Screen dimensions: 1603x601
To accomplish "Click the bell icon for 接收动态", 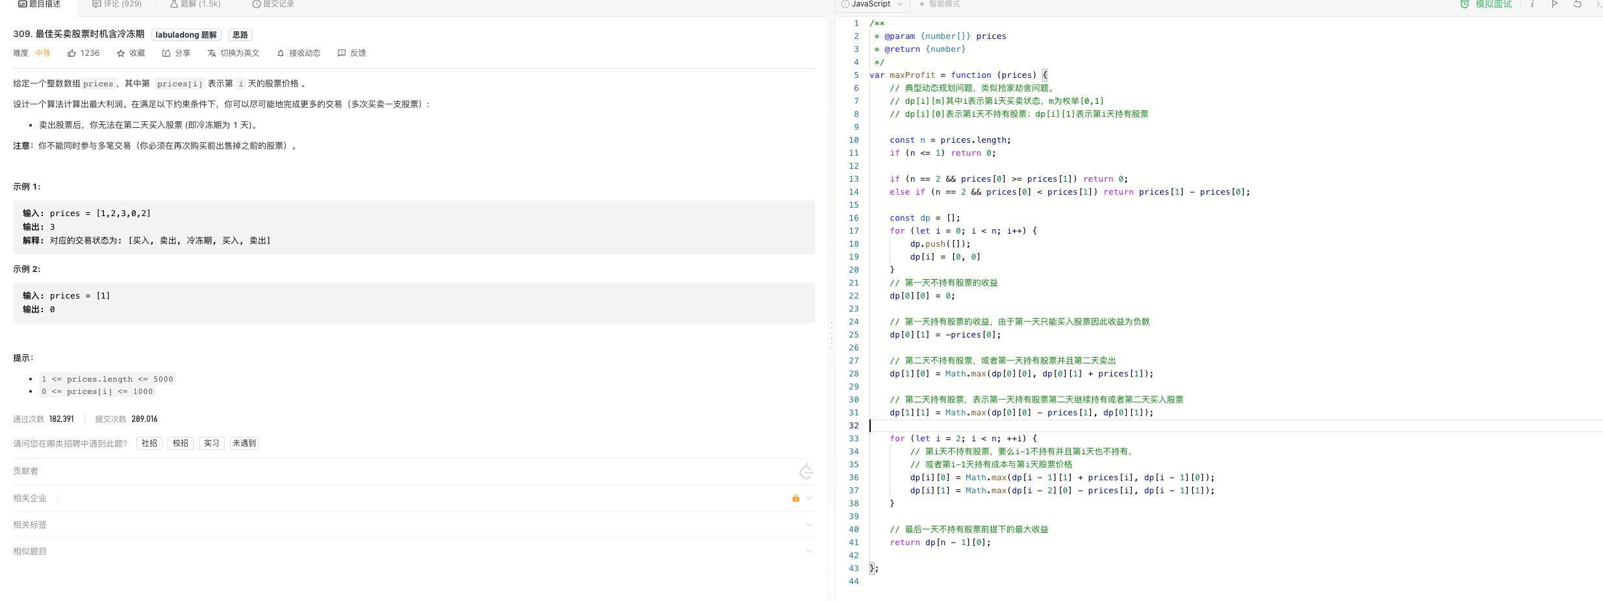I will click(281, 53).
